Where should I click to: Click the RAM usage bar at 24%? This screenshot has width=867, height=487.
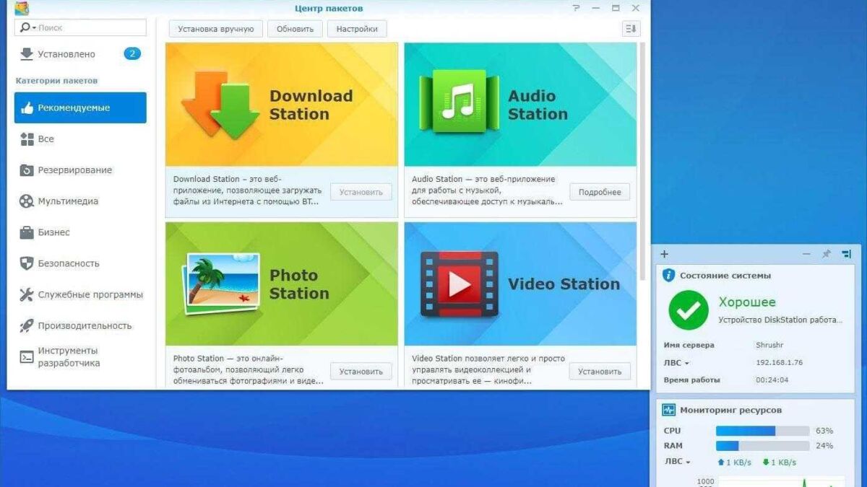[762, 446]
